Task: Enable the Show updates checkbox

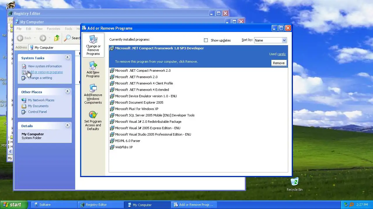Action: (206, 40)
